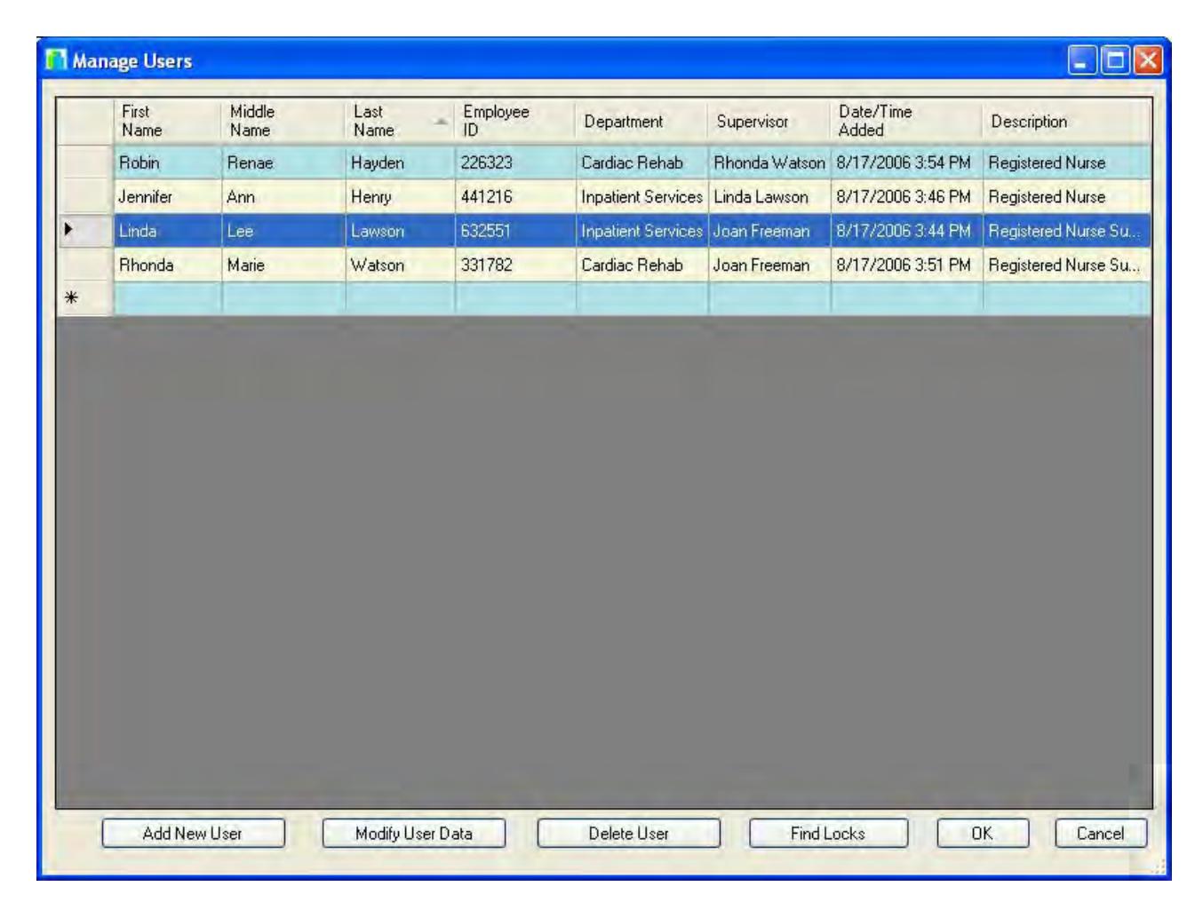This screenshot has height=910, width=1203.
Task: Click the empty new-row Department cell
Action: point(642,298)
